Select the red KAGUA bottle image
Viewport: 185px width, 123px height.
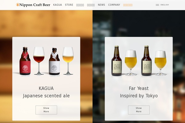pos(25,61)
